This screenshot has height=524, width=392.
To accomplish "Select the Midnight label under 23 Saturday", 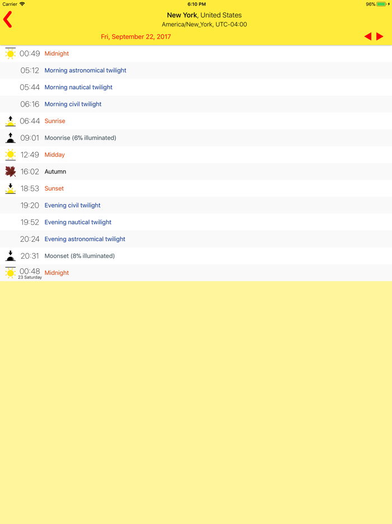I will (x=57, y=273).
